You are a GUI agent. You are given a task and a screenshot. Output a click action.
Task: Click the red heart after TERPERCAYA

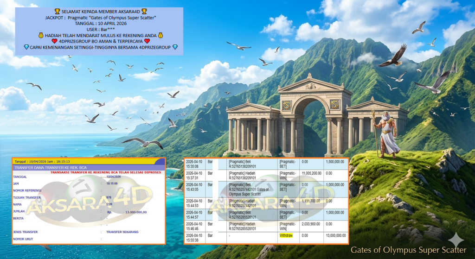point(147,41)
